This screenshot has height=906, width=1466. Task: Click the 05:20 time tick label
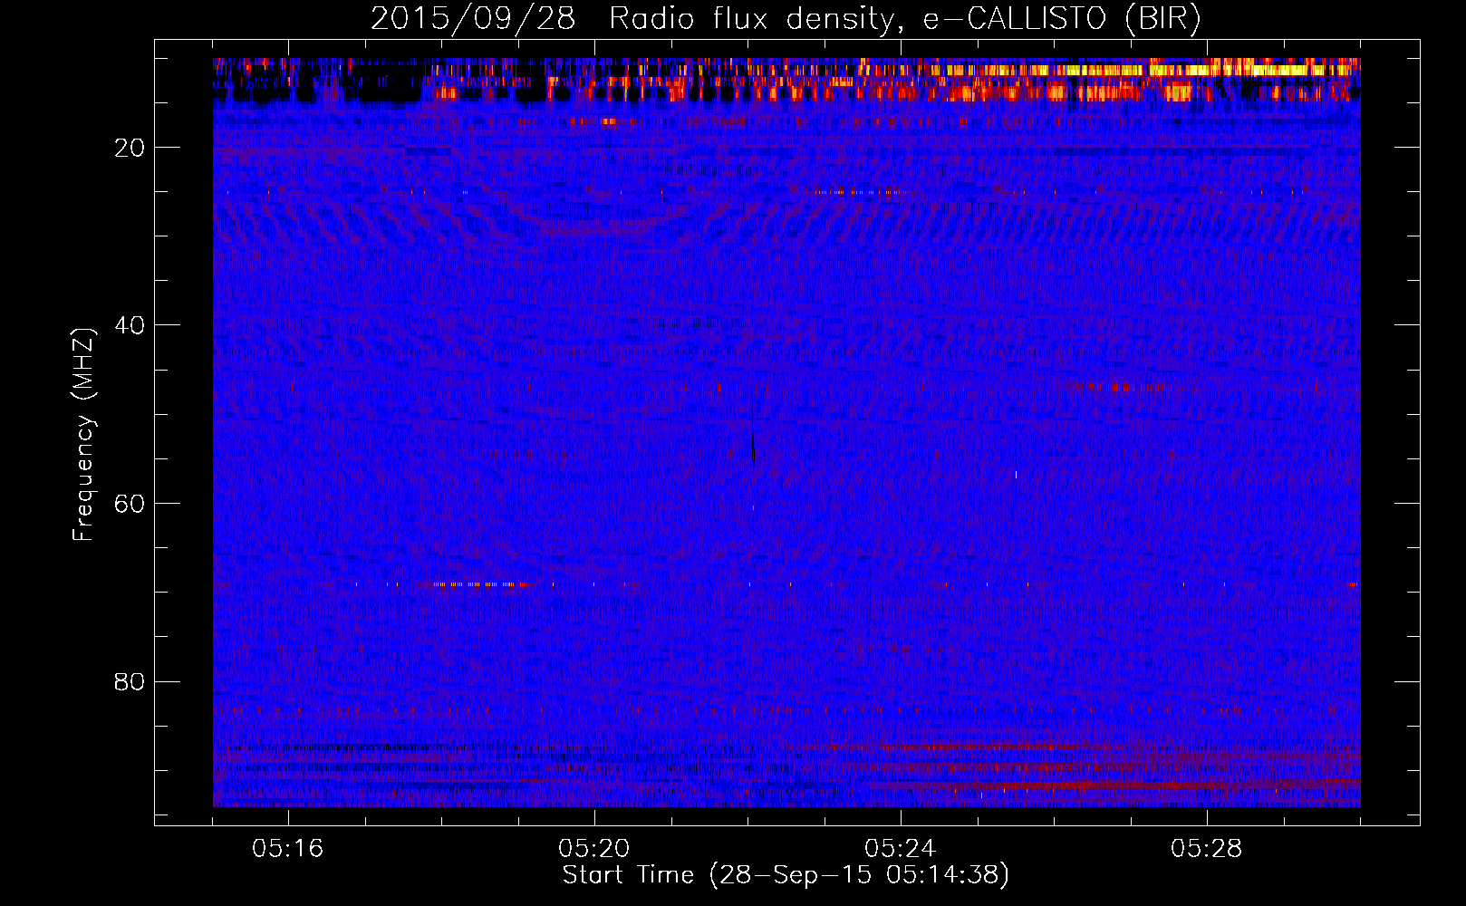594,849
